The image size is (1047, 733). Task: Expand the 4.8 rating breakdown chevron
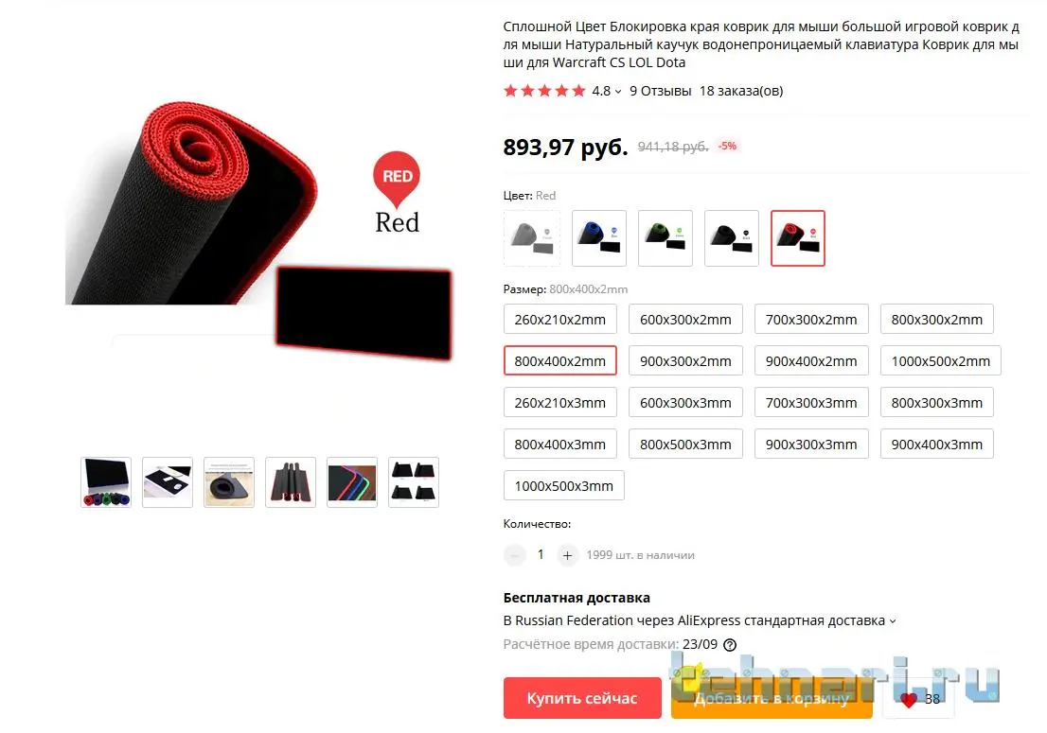618,92
